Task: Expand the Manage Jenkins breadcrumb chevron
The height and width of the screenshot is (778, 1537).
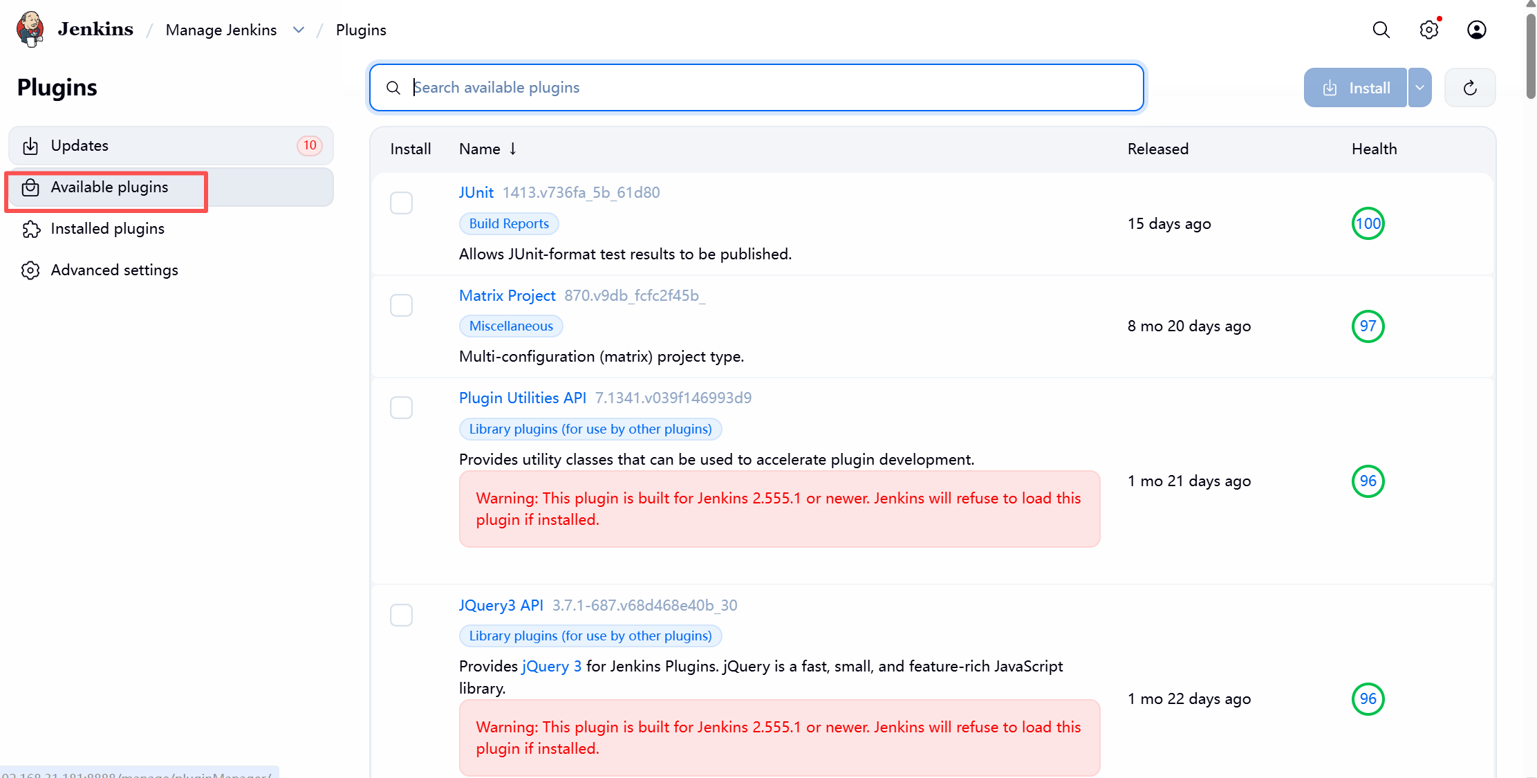Action: (x=299, y=30)
